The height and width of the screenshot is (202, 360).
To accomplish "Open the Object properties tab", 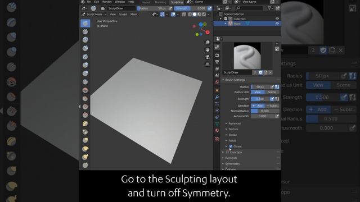I will pyautogui.click(x=217, y=91).
